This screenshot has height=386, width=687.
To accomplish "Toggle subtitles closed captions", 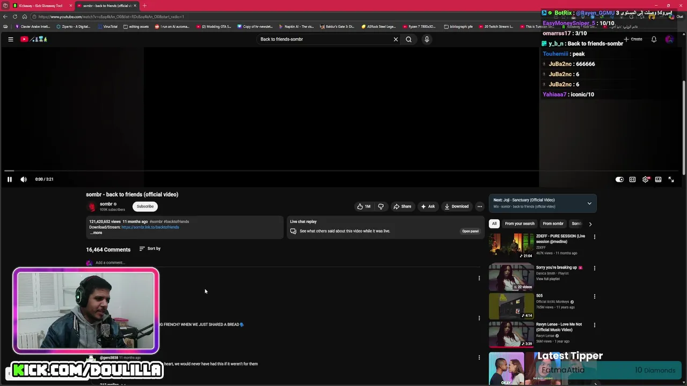I will click(x=632, y=180).
